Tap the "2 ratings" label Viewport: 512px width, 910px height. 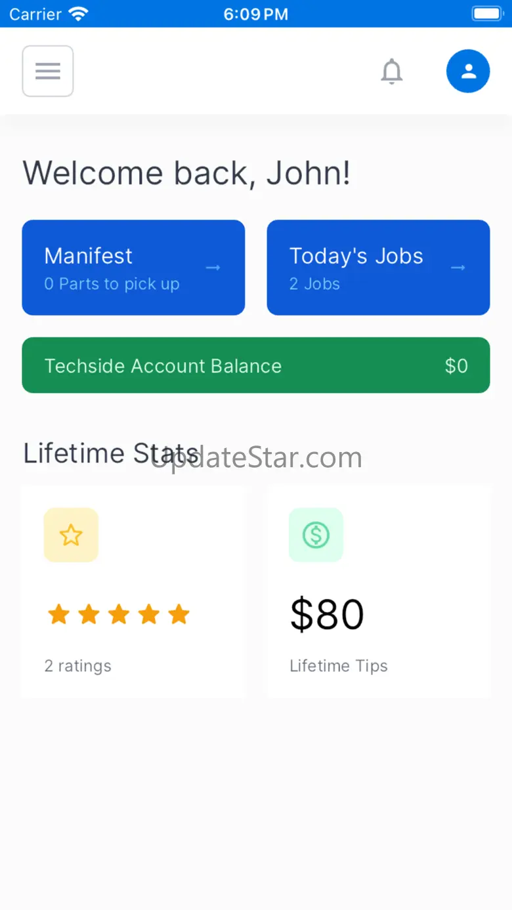(78, 666)
